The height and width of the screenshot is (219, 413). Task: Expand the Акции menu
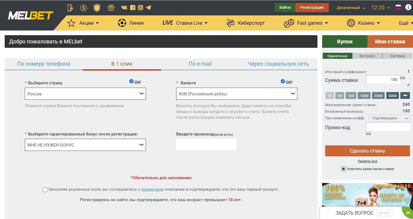pos(89,23)
